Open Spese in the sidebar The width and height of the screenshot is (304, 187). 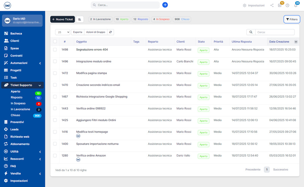pyautogui.click(x=15, y=48)
